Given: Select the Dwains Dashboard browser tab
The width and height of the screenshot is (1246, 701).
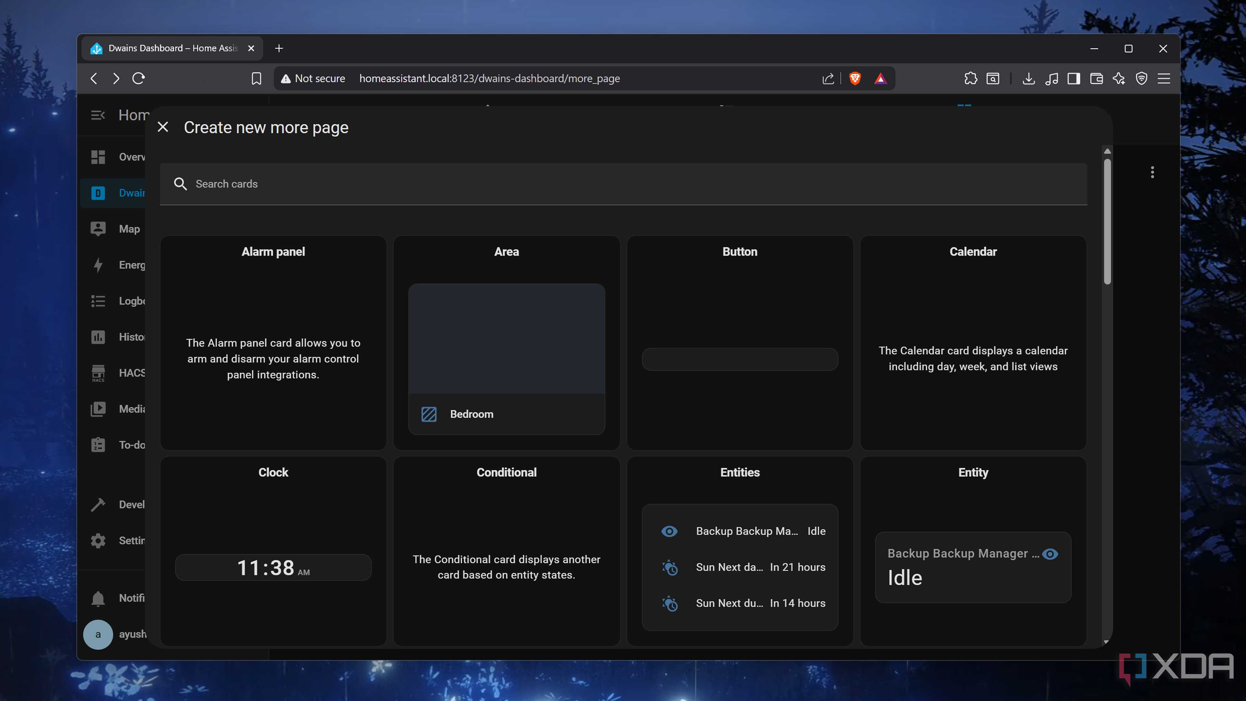Looking at the screenshot, I should point(172,48).
